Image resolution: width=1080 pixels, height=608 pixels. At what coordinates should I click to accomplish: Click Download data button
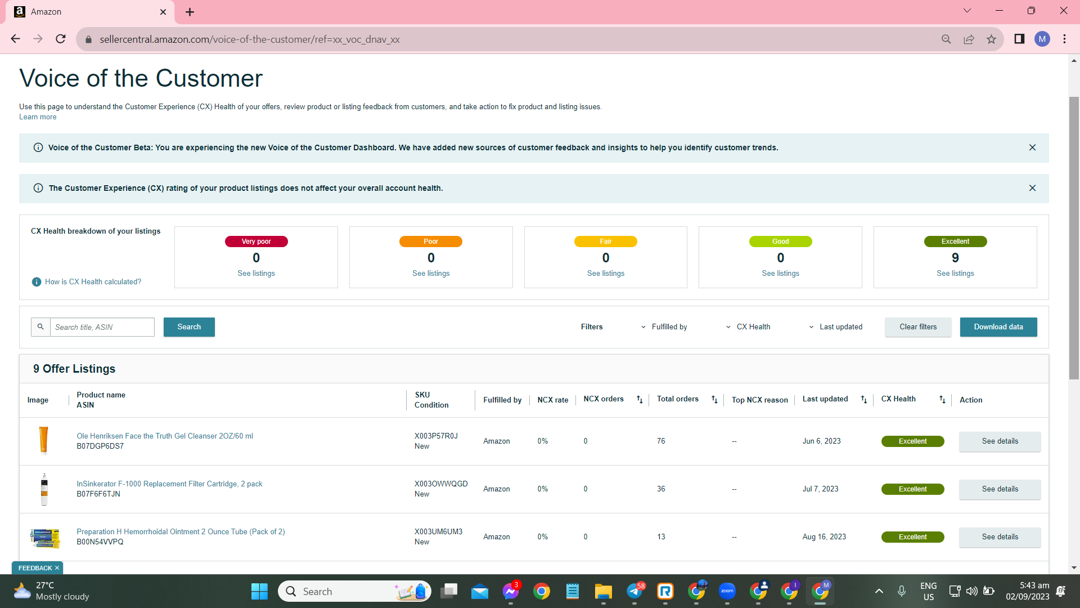(998, 327)
